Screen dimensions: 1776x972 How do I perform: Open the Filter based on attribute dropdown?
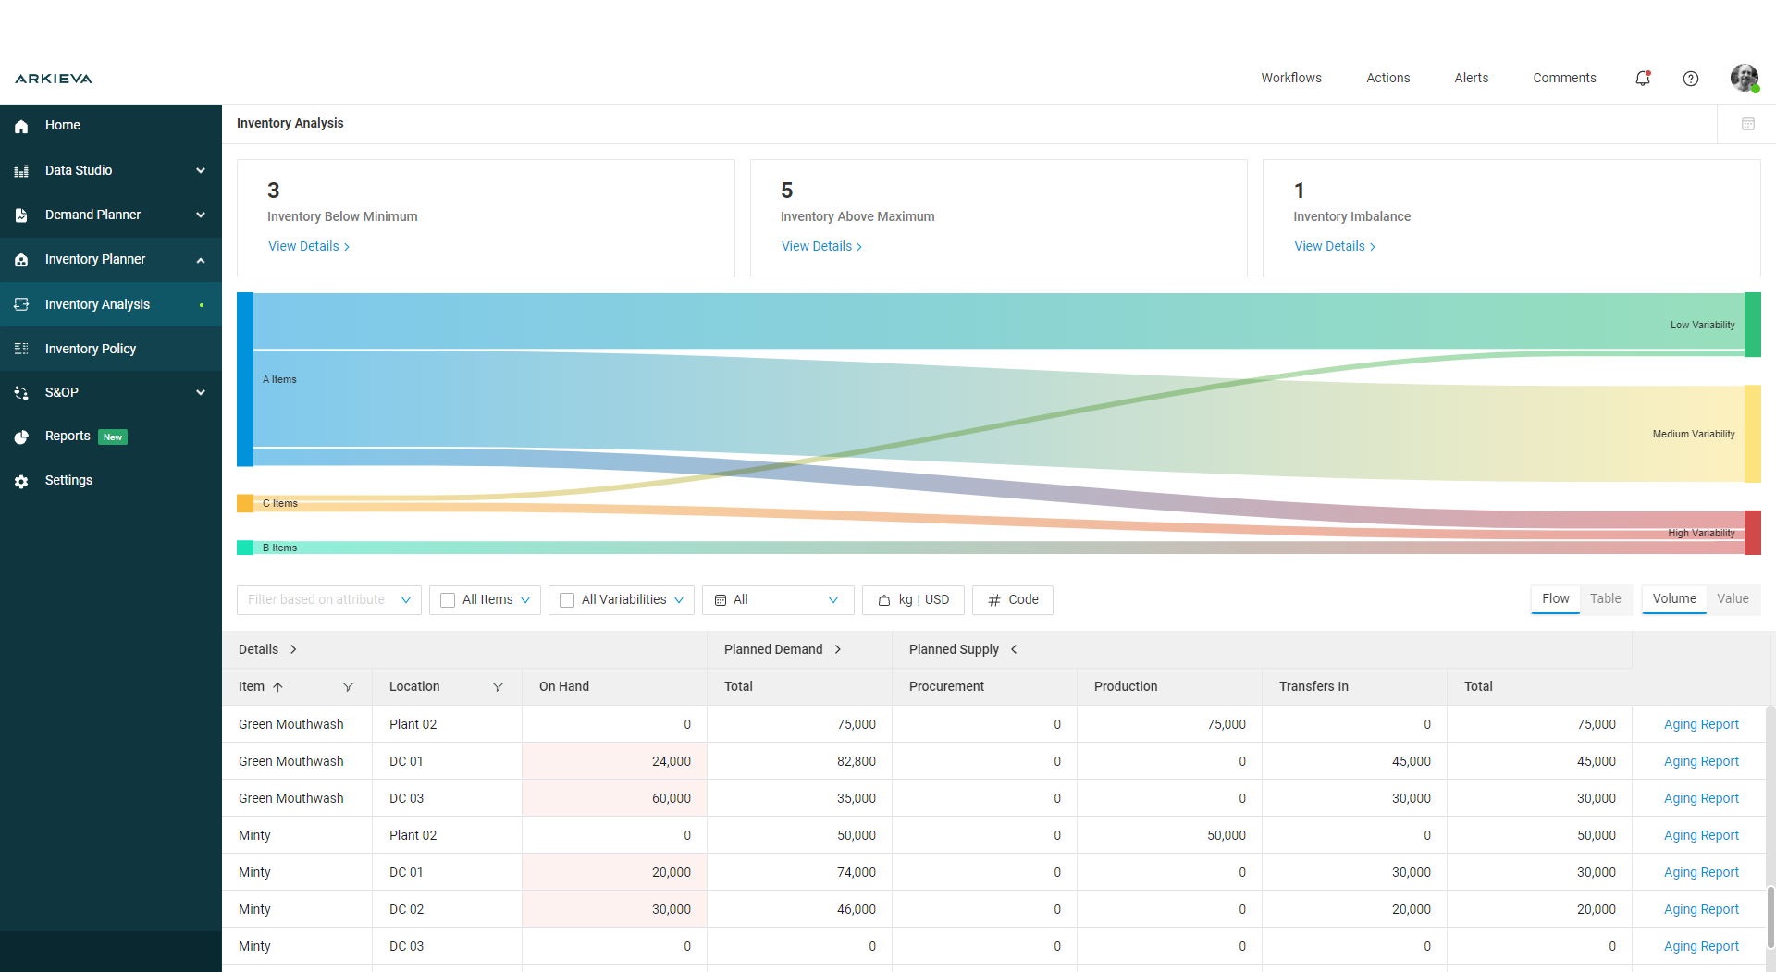[x=328, y=600]
